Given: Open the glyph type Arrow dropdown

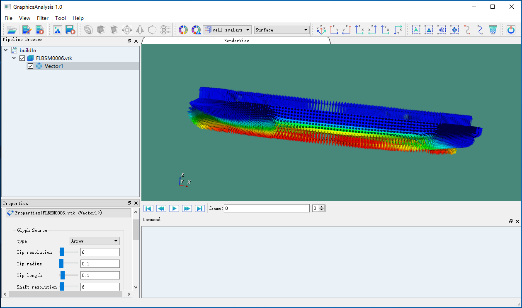Looking at the screenshot, I should [x=95, y=241].
